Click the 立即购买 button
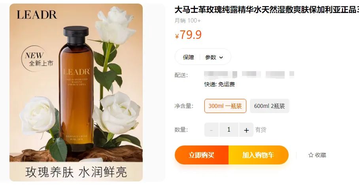Image resolution: width=359 pixels, height=185 pixels. point(202,155)
